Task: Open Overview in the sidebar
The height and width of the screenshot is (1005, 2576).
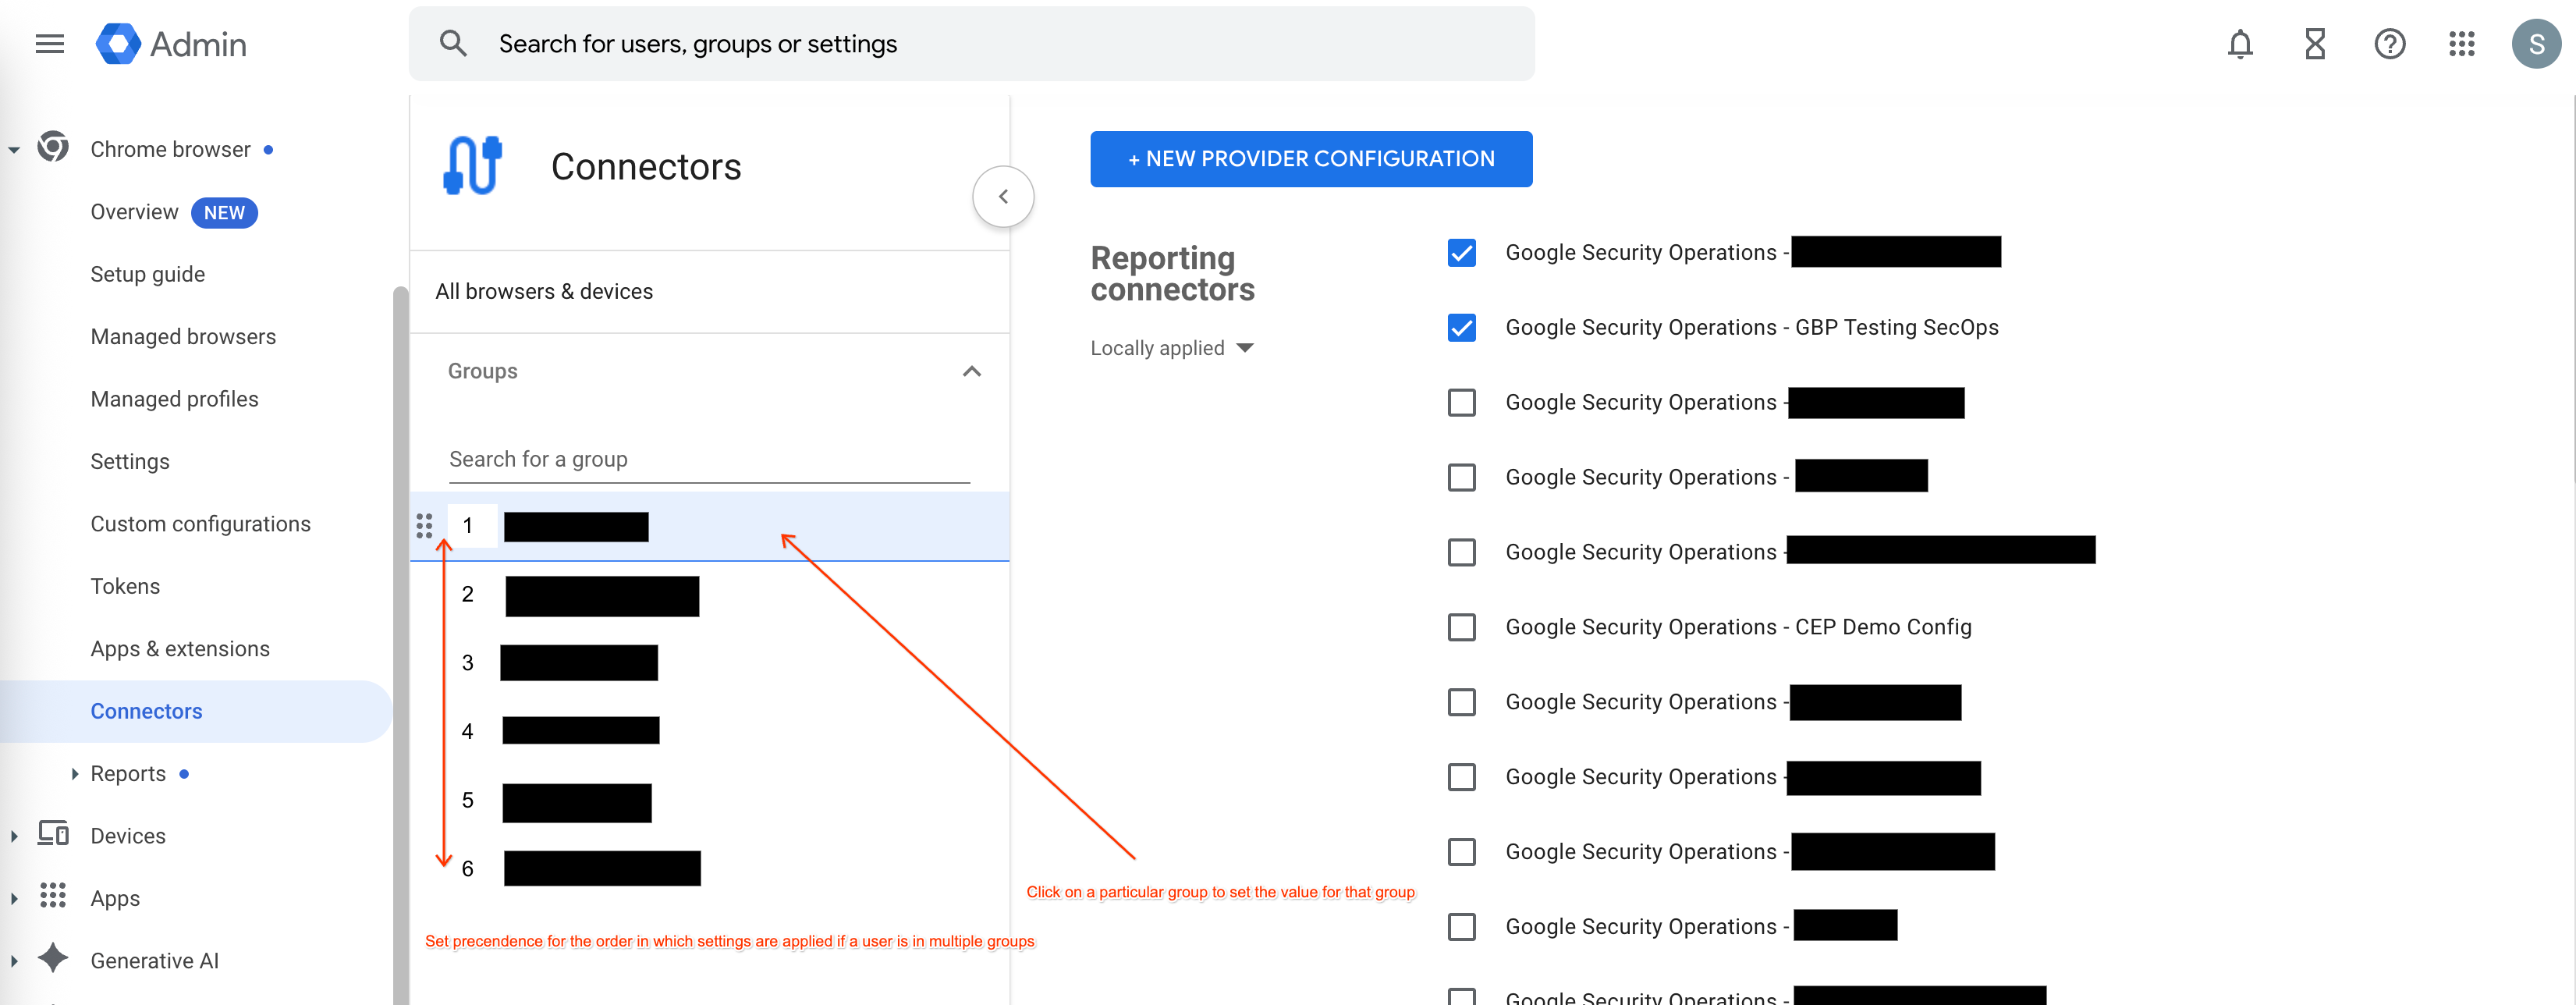Action: click(134, 212)
